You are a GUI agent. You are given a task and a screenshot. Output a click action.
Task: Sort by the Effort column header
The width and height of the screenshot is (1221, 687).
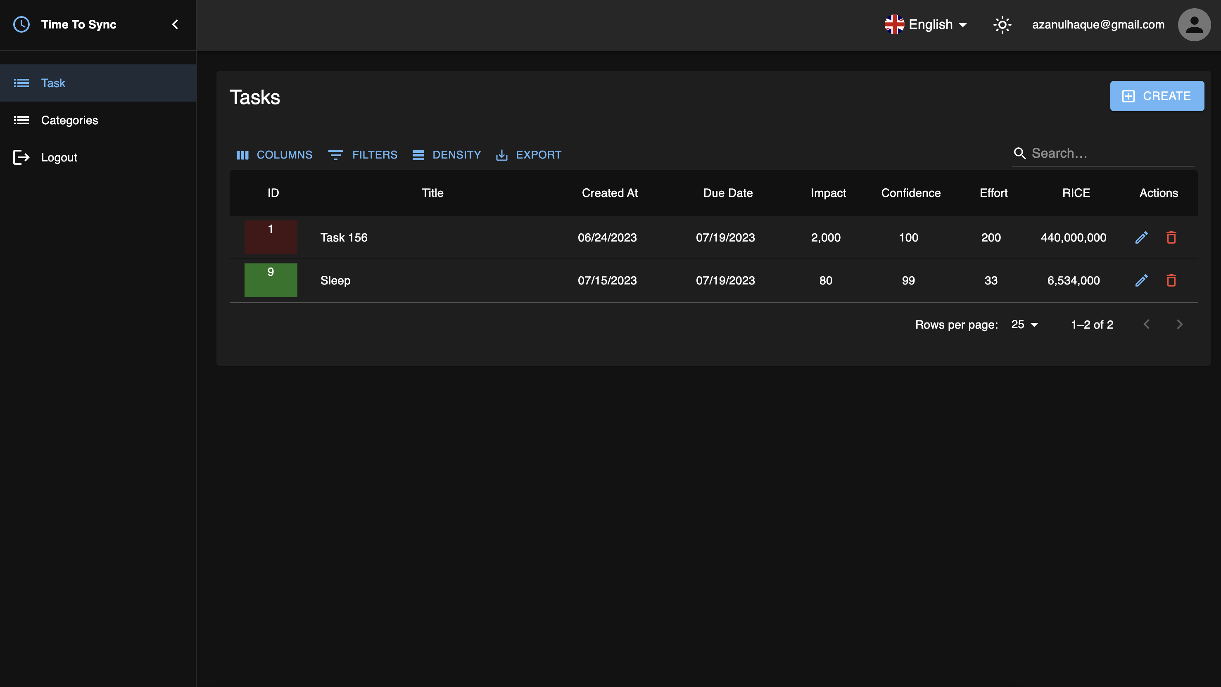point(993,193)
